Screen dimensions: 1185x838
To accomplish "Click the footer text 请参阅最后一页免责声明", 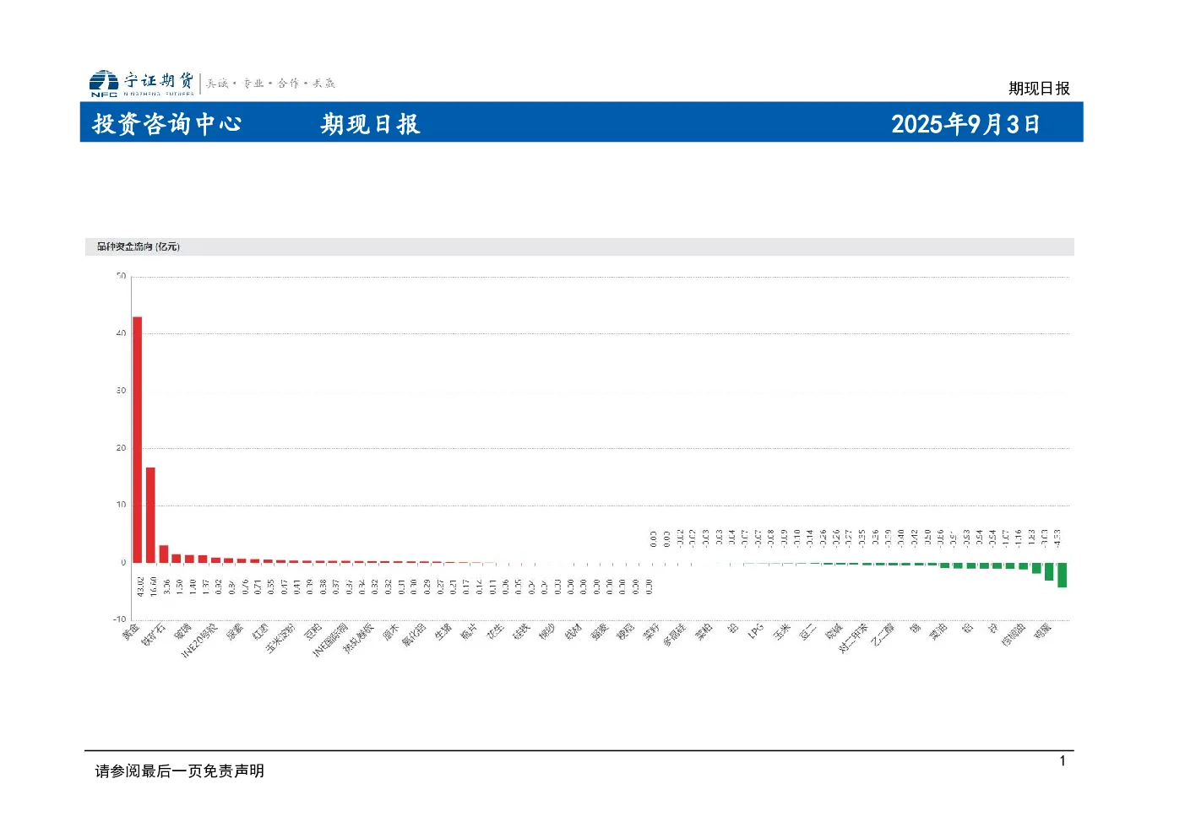I will [180, 770].
